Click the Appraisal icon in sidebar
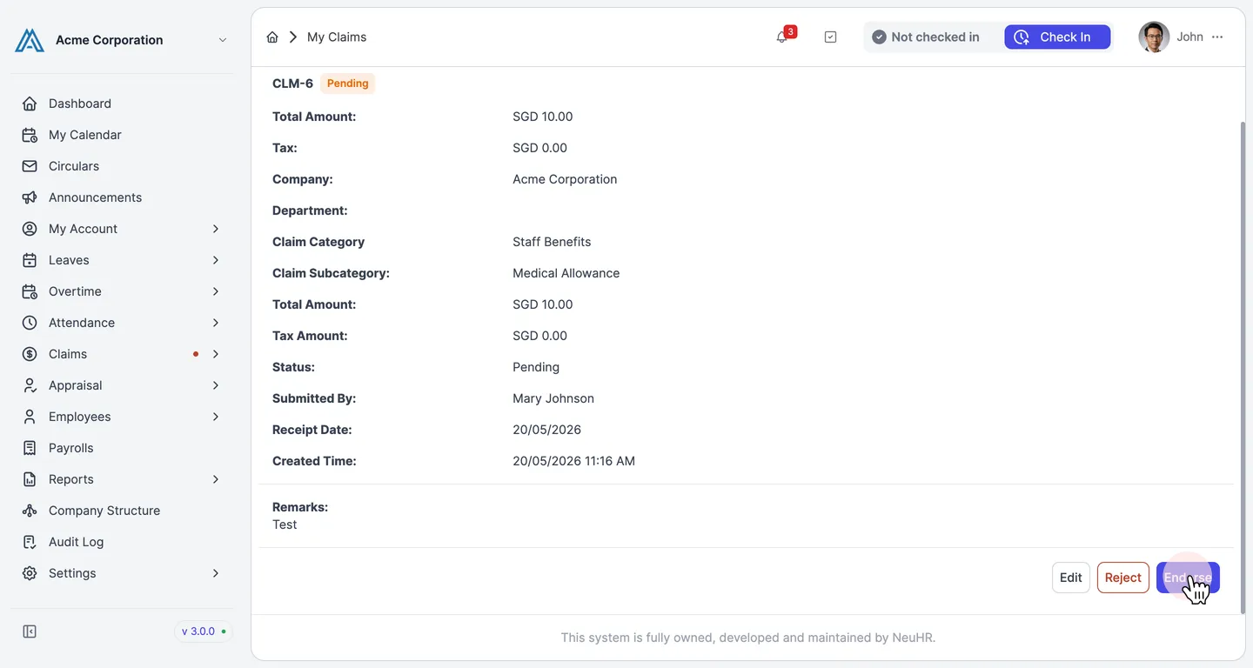This screenshot has width=1253, height=668. coord(30,385)
